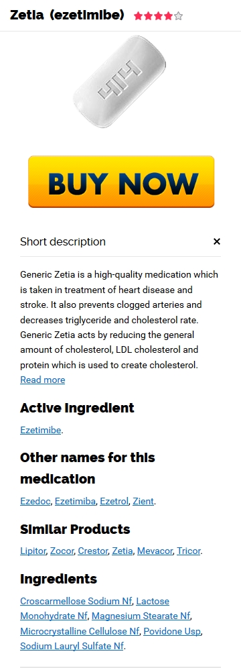Open the Ezedoc link

click(35, 501)
